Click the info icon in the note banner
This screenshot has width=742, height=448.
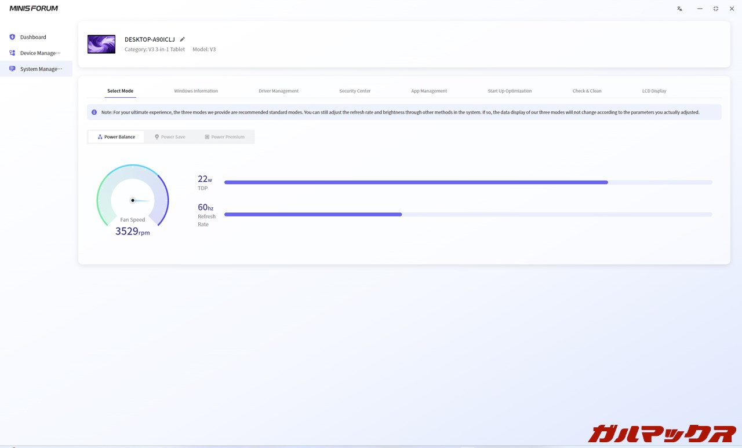[x=94, y=112]
